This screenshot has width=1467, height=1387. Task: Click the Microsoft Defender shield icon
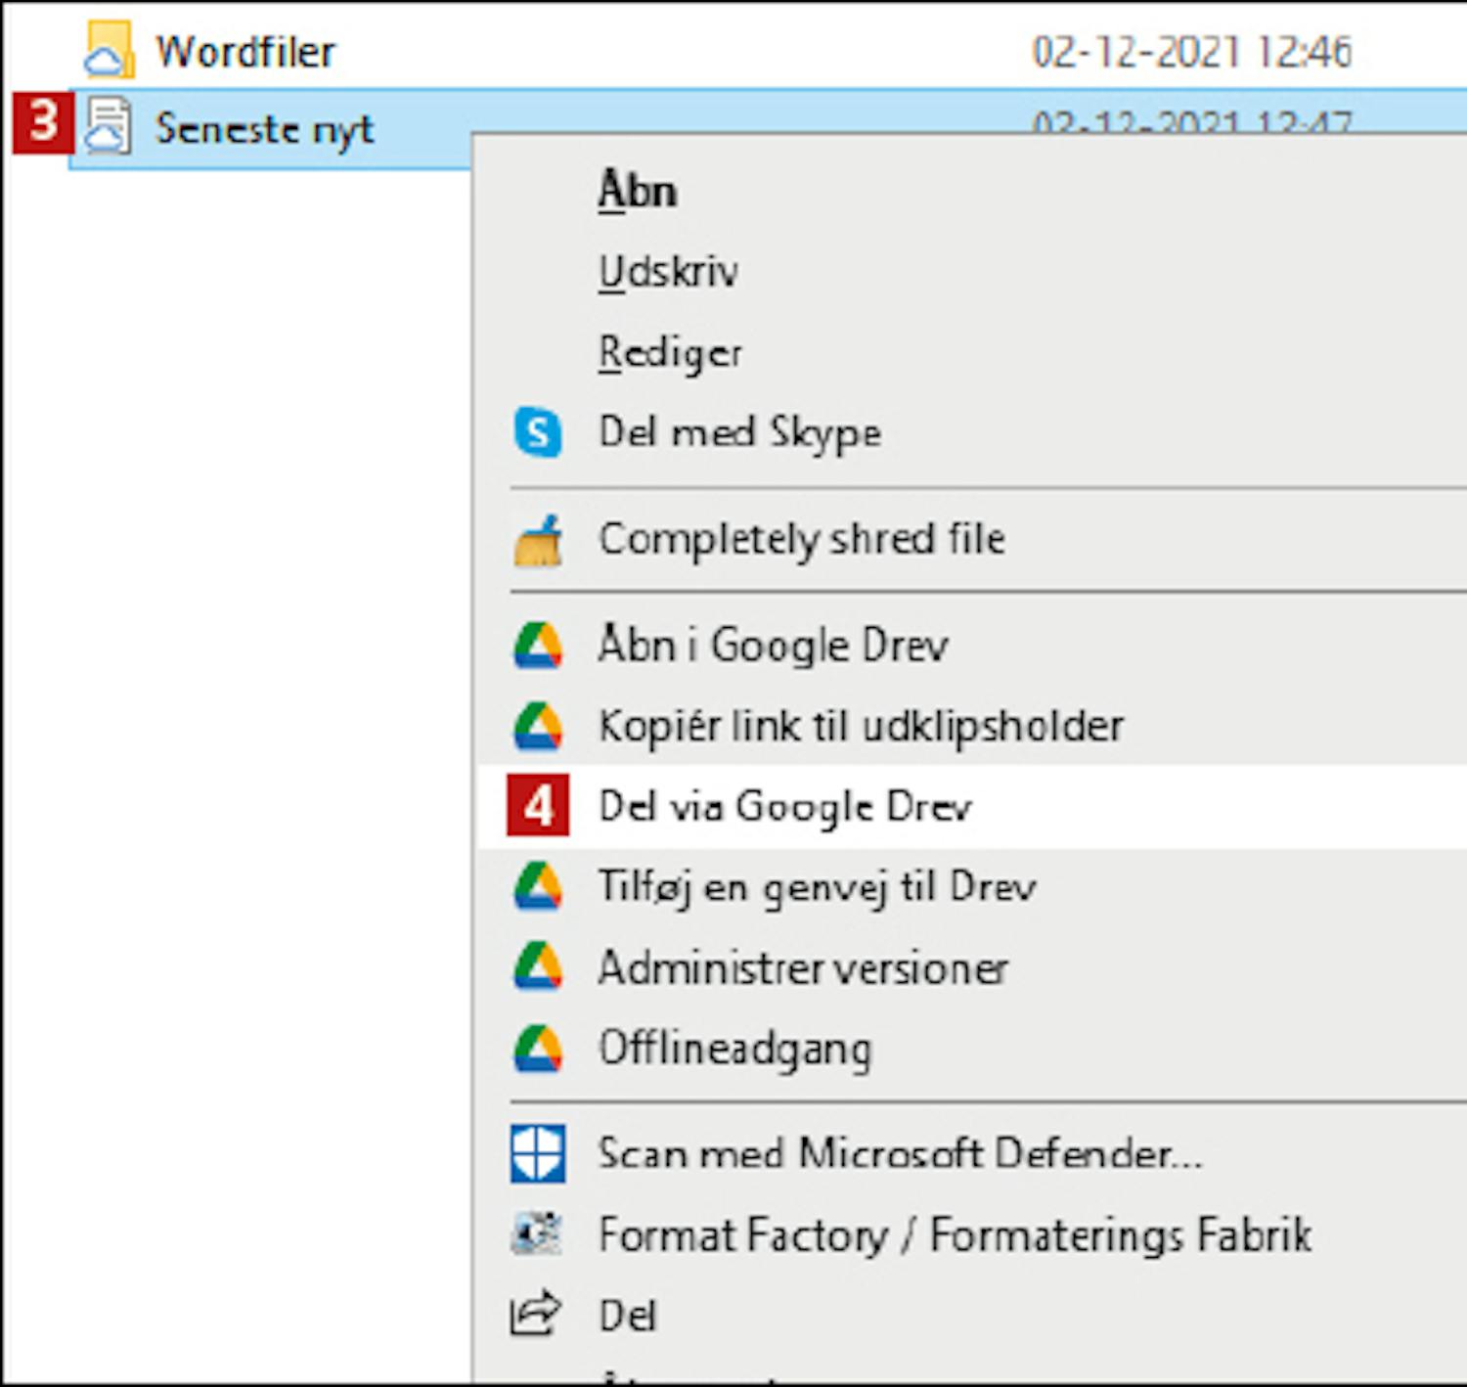point(538,1153)
